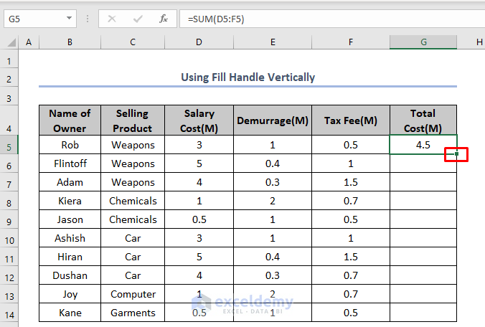Open the Name Box dropdown arrow
485x327 pixels.
[69, 19]
